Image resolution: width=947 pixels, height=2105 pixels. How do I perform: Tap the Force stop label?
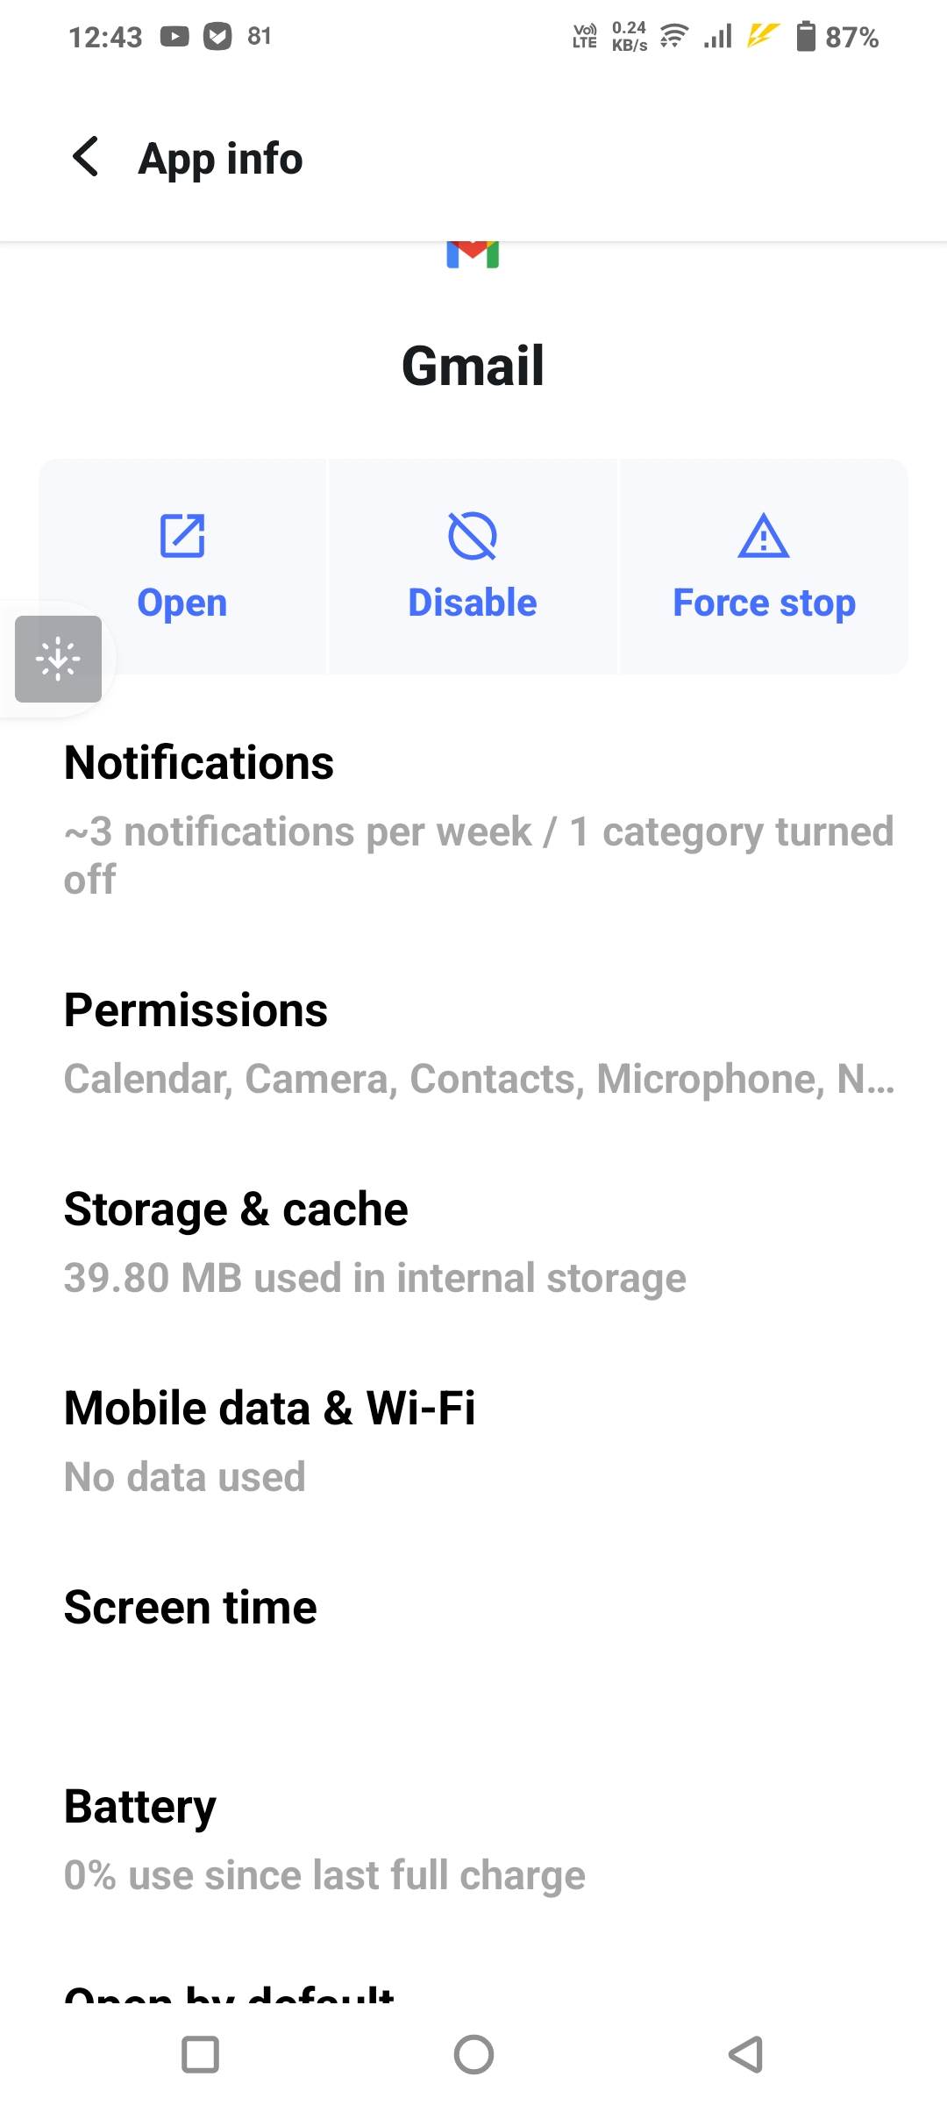click(764, 603)
